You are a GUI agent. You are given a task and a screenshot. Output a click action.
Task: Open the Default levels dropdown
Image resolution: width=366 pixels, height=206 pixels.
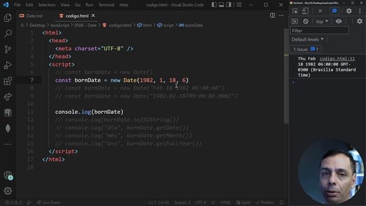tap(308, 39)
